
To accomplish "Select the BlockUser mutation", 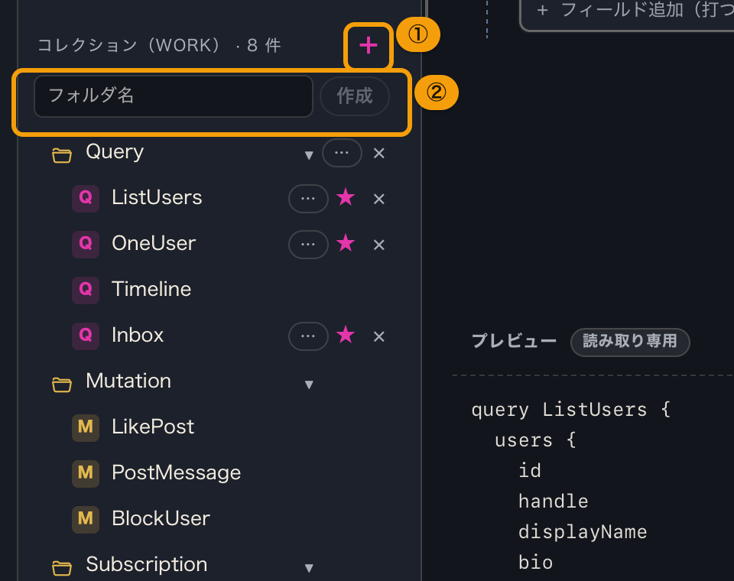I will (x=161, y=518).
